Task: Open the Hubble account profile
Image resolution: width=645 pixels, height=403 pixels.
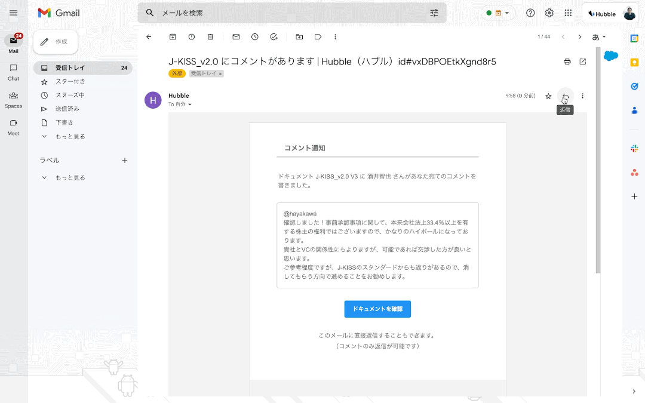Action: pyautogui.click(x=611, y=14)
